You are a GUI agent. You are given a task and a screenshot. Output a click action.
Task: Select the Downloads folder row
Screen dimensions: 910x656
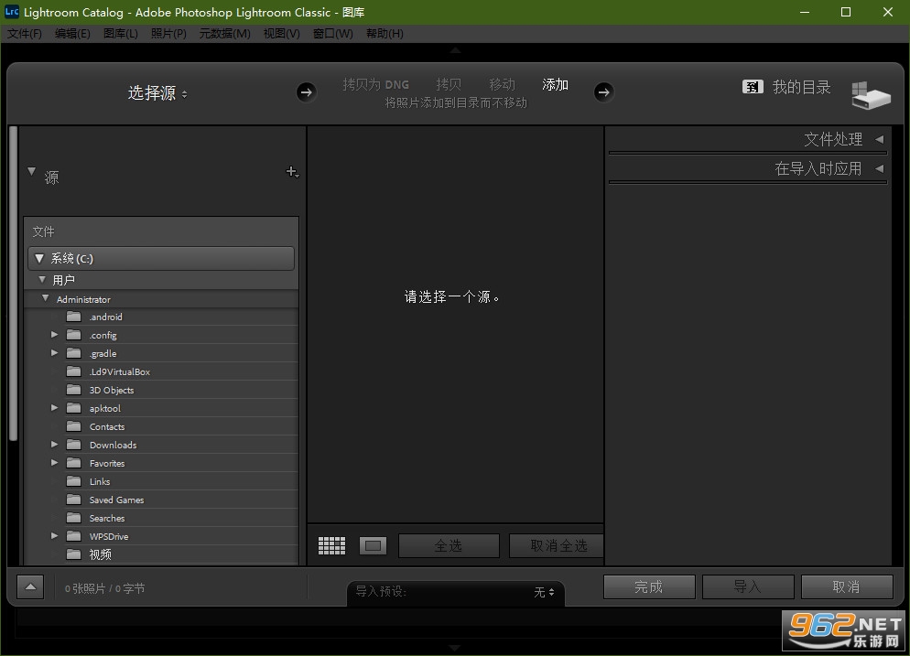(x=161, y=445)
